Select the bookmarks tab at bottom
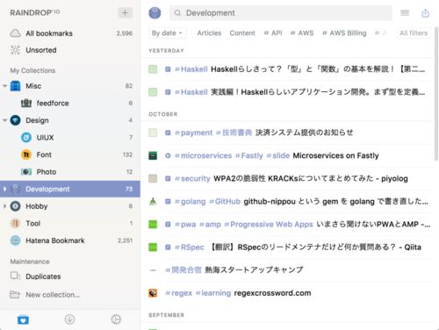The height and width of the screenshot is (330, 439). coord(23,319)
